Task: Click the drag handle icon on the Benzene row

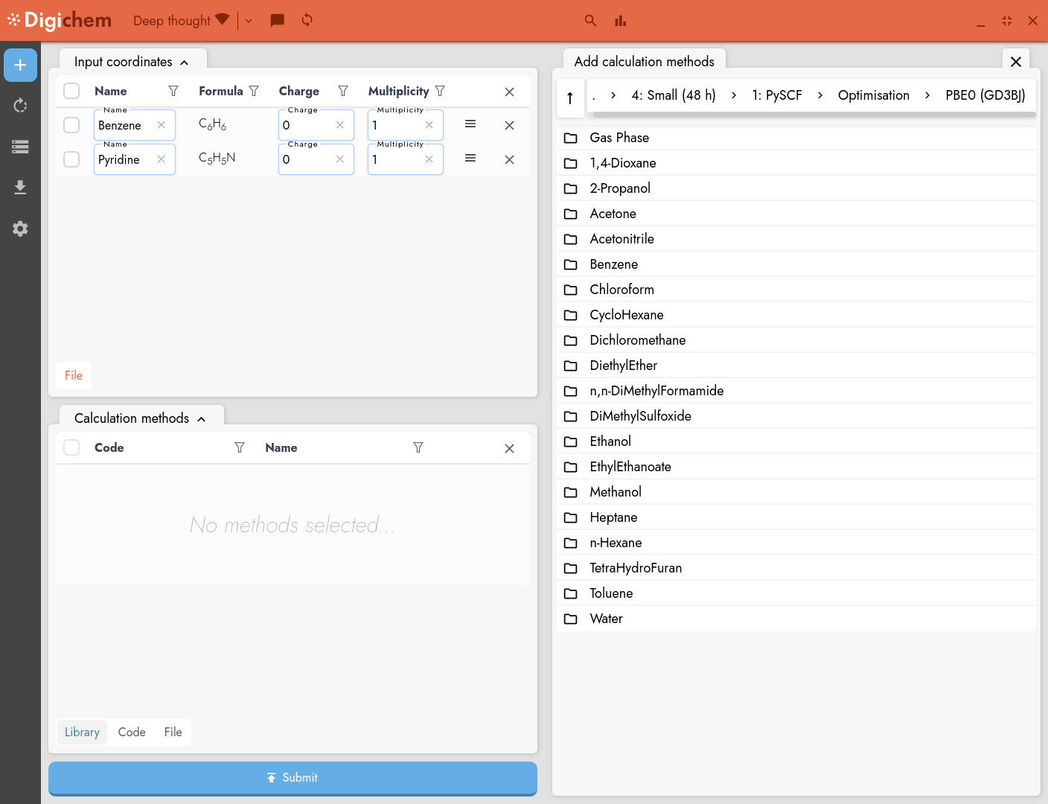Action: [470, 124]
